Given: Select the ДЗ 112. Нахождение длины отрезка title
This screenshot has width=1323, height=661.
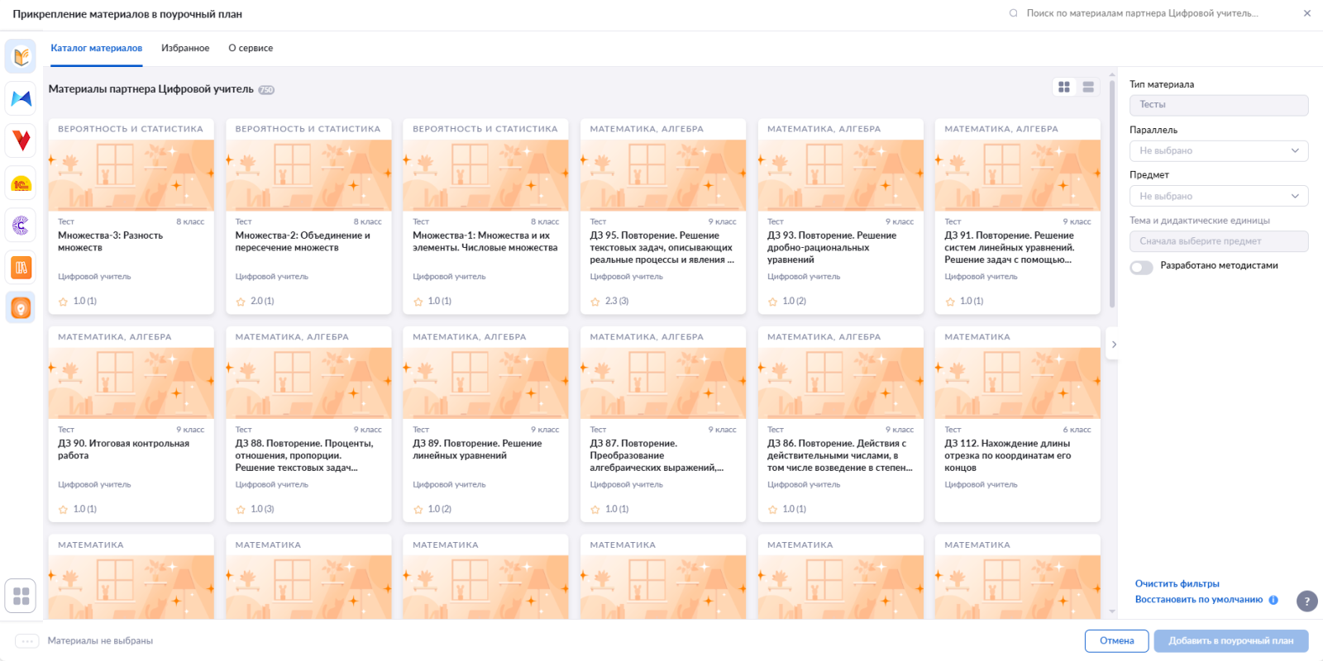Looking at the screenshot, I should click(1008, 455).
